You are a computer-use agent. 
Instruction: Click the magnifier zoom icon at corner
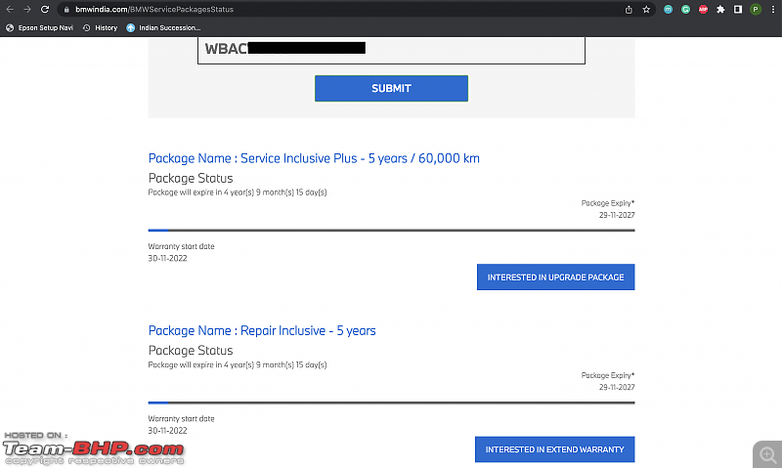click(767, 454)
